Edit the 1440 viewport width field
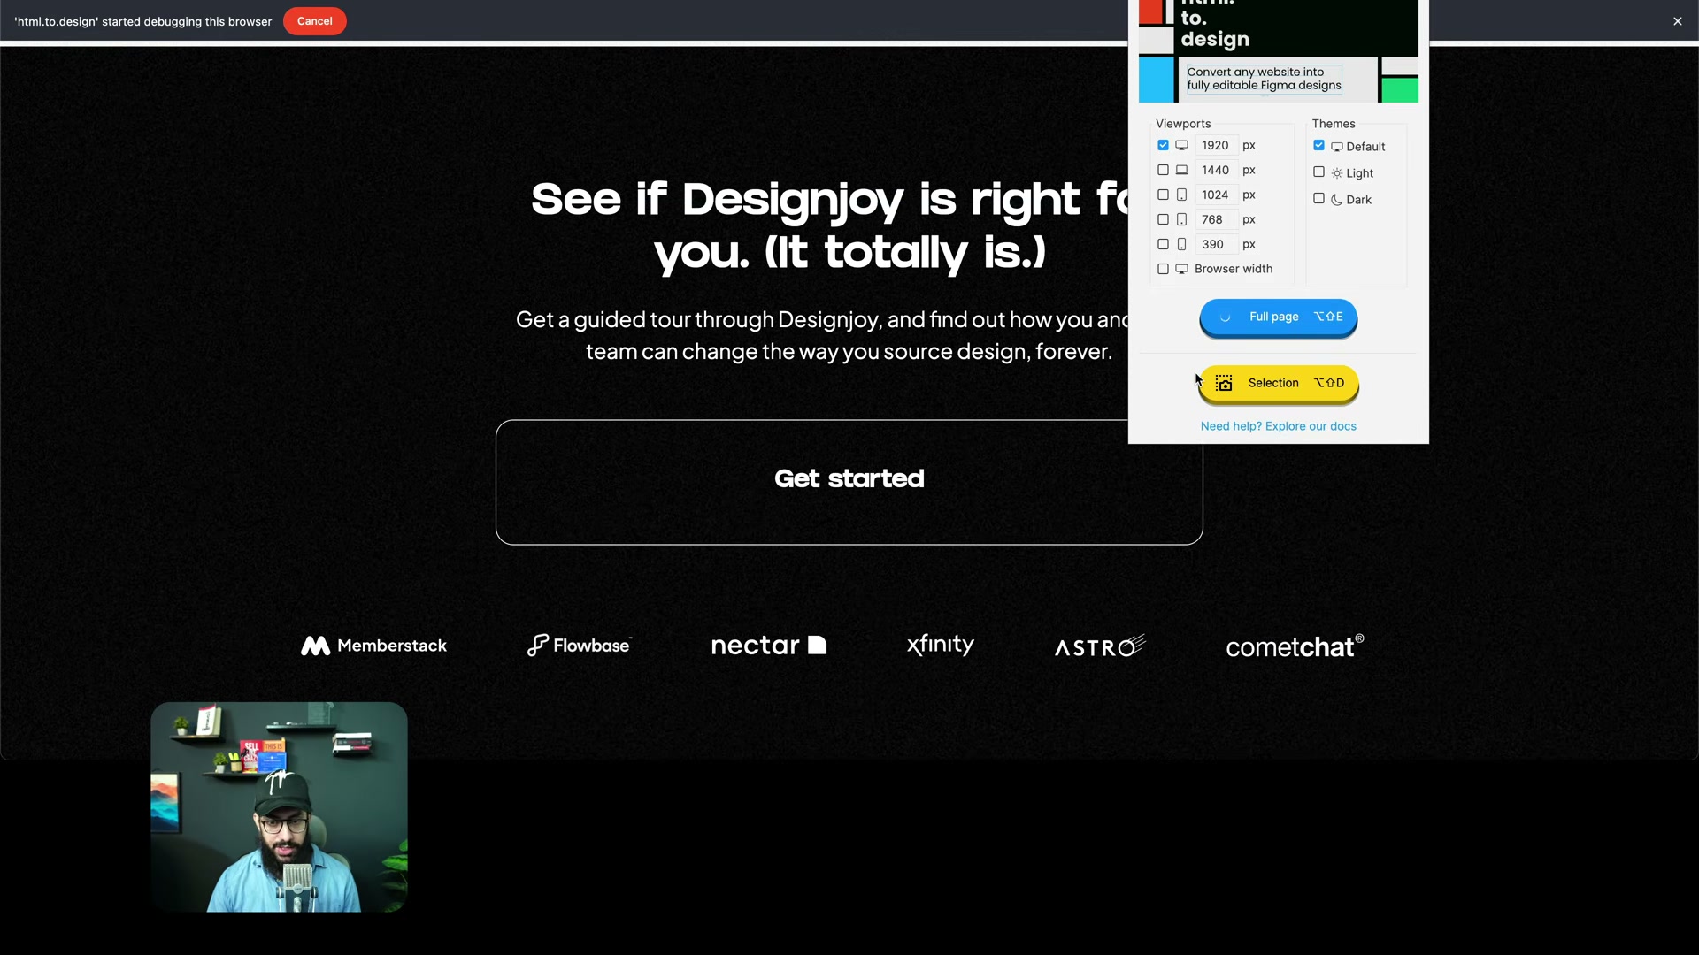 click(1216, 170)
